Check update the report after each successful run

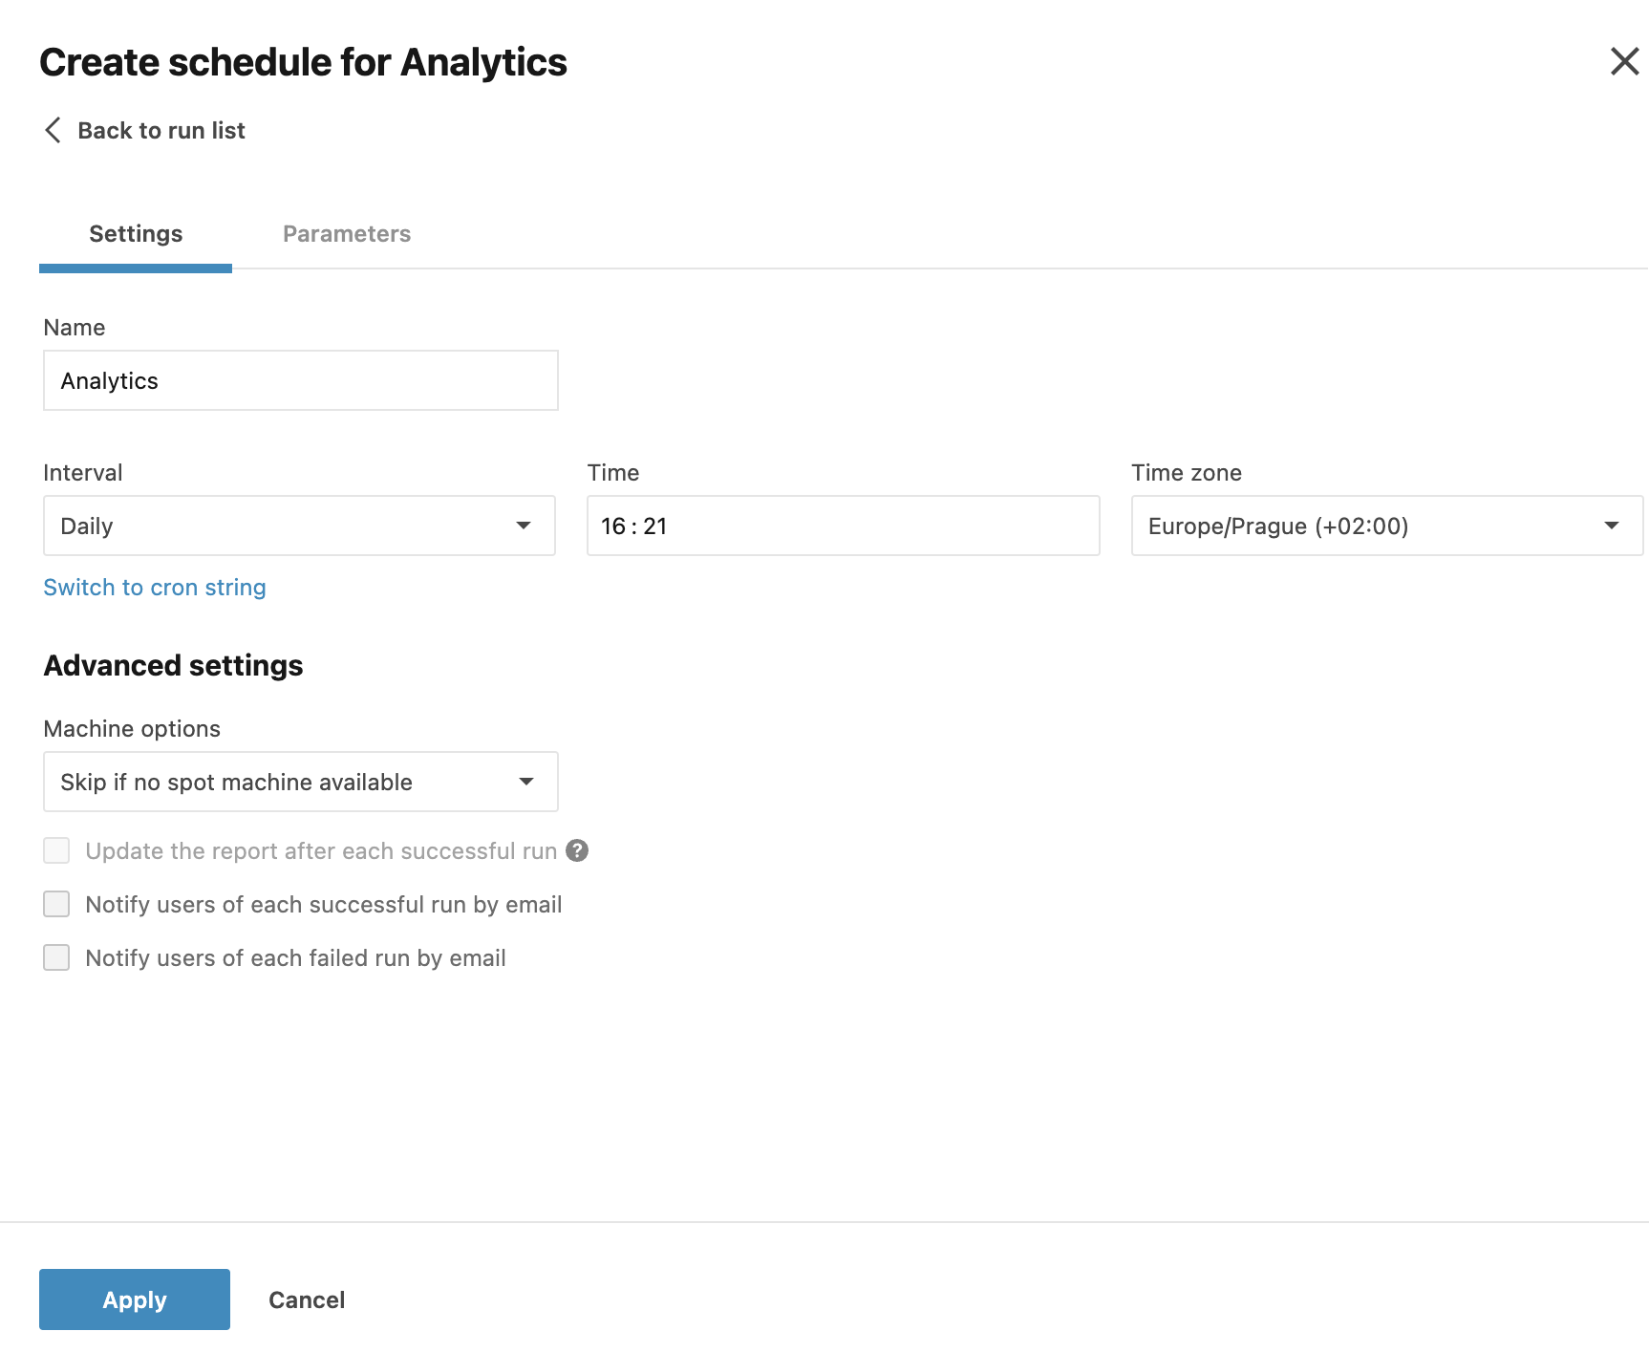[56, 850]
